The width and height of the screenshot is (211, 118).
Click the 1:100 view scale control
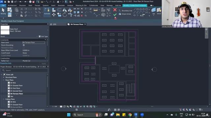tap(55, 107)
